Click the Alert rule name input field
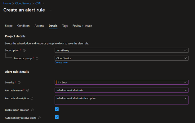195x123 pixels. click(122, 90)
